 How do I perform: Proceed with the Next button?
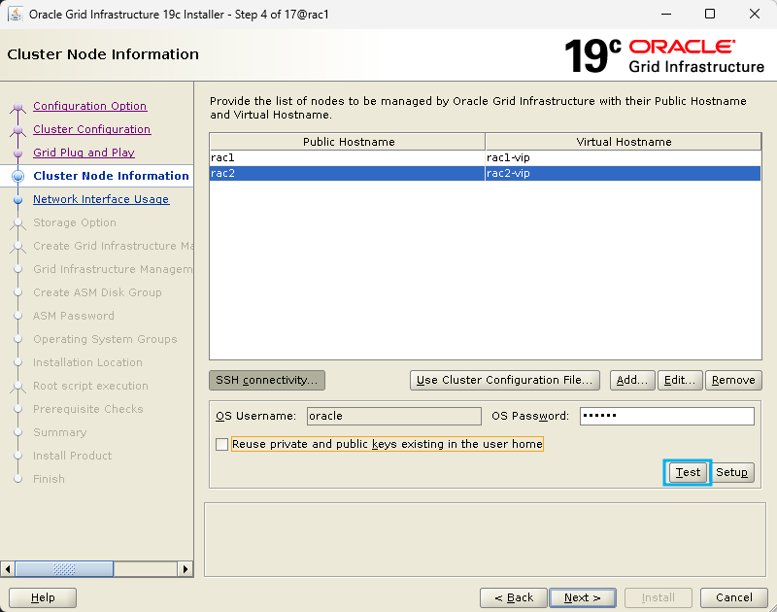[x=583, y=597]
